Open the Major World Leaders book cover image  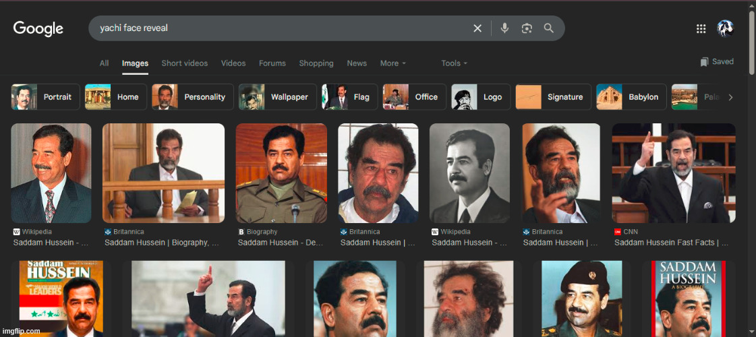61,299
